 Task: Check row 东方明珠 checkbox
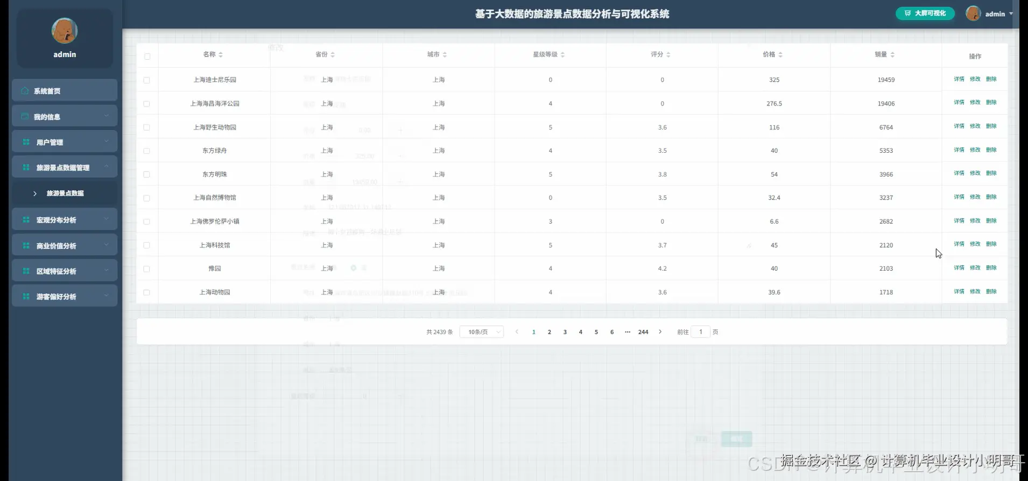click(x=146, y=174)
